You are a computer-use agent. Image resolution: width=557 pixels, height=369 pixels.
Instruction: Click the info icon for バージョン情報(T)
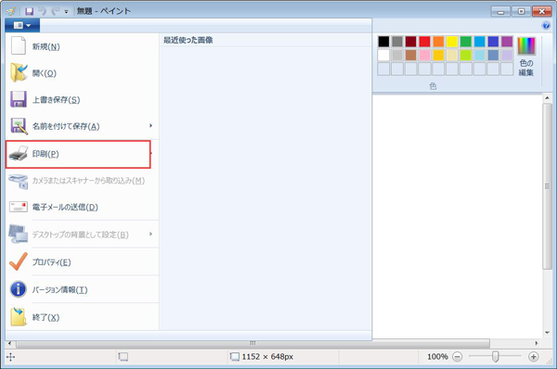click(19, 289)
